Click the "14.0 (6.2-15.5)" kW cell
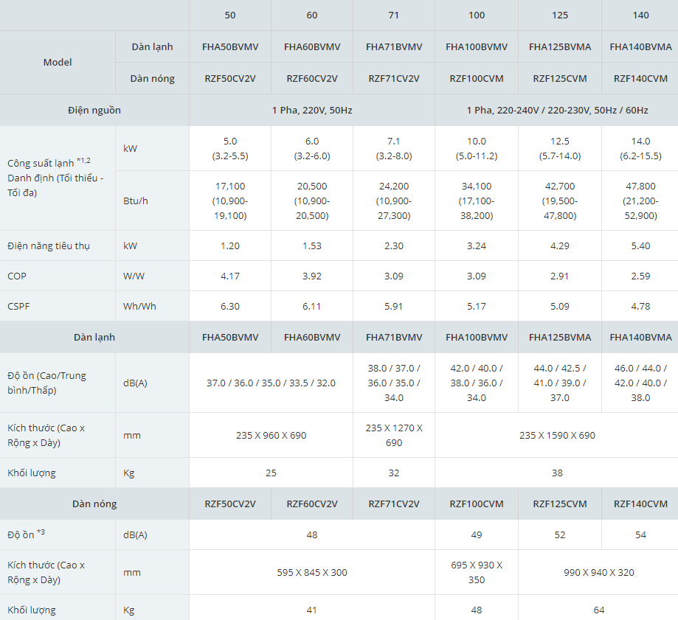678x620 pixels. click(640, 148)
